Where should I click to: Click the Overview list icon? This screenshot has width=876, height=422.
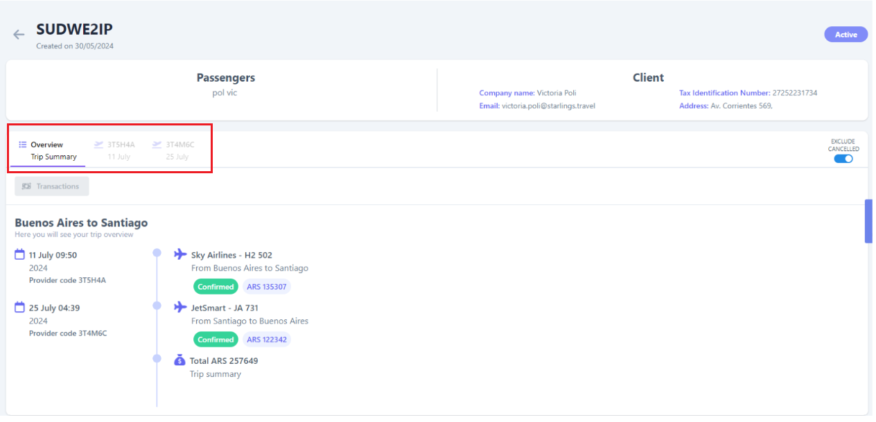coord(23,145)
